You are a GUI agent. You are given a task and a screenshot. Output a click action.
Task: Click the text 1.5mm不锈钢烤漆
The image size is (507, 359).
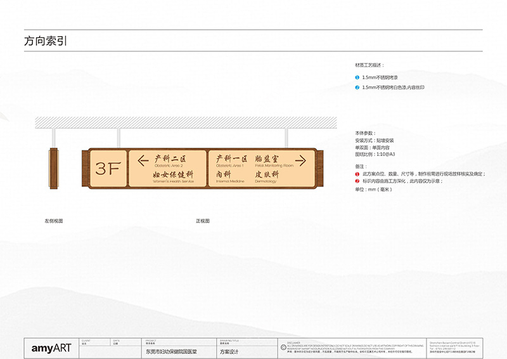click(380, 77)
